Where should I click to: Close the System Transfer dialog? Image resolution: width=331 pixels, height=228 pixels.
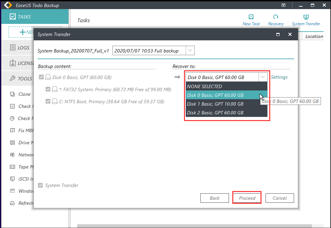coord(290,34)
